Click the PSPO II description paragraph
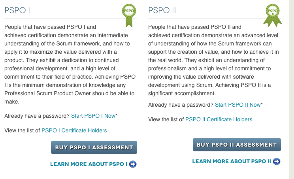Screen dimensions: 294x179 pyautogui.click(x=213, y=60)
